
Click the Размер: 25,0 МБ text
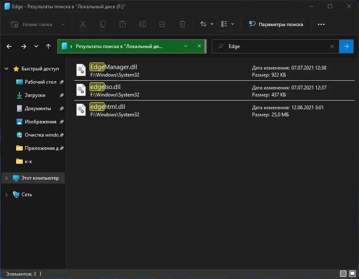(x=270, y=115)
